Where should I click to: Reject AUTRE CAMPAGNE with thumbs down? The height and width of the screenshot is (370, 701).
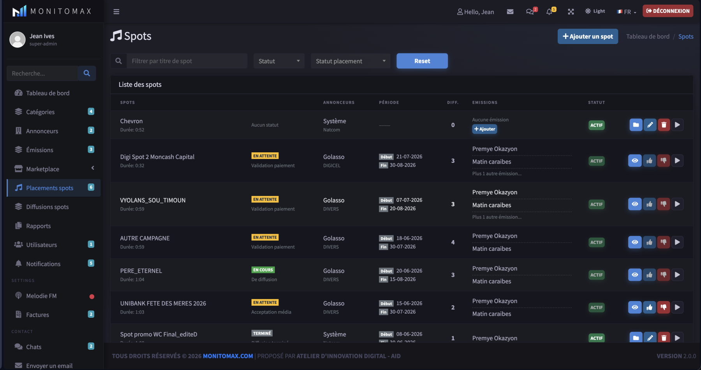pyautogui.click(x=664, y=242)
